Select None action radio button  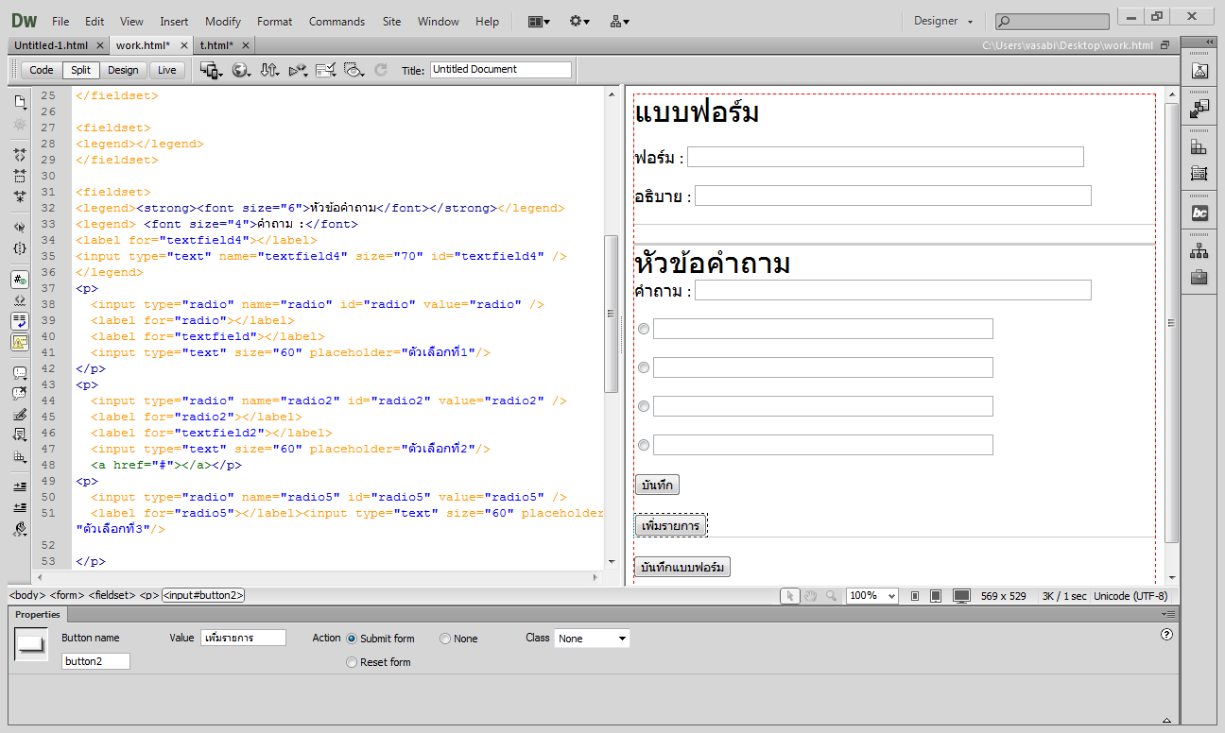pyautogui.click(x=445, y=639)
